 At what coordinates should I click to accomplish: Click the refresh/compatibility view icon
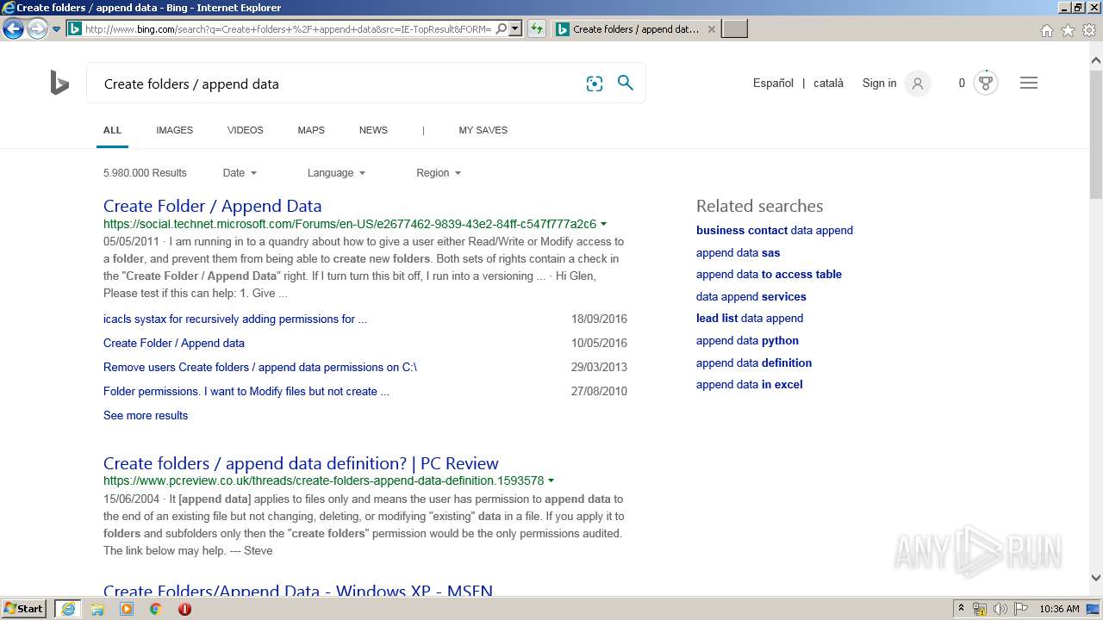[537, 28]
